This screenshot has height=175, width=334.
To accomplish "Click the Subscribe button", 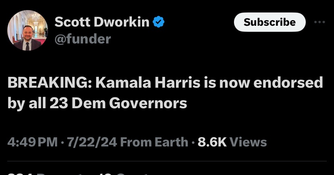I will coord(270,22).
